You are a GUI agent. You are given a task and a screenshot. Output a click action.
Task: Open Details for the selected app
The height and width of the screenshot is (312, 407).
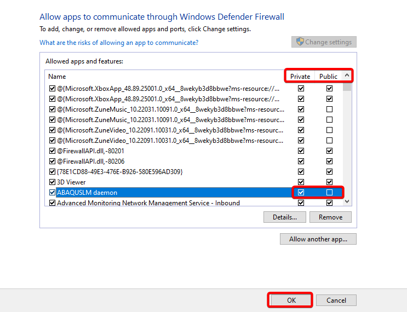[285, 217]
